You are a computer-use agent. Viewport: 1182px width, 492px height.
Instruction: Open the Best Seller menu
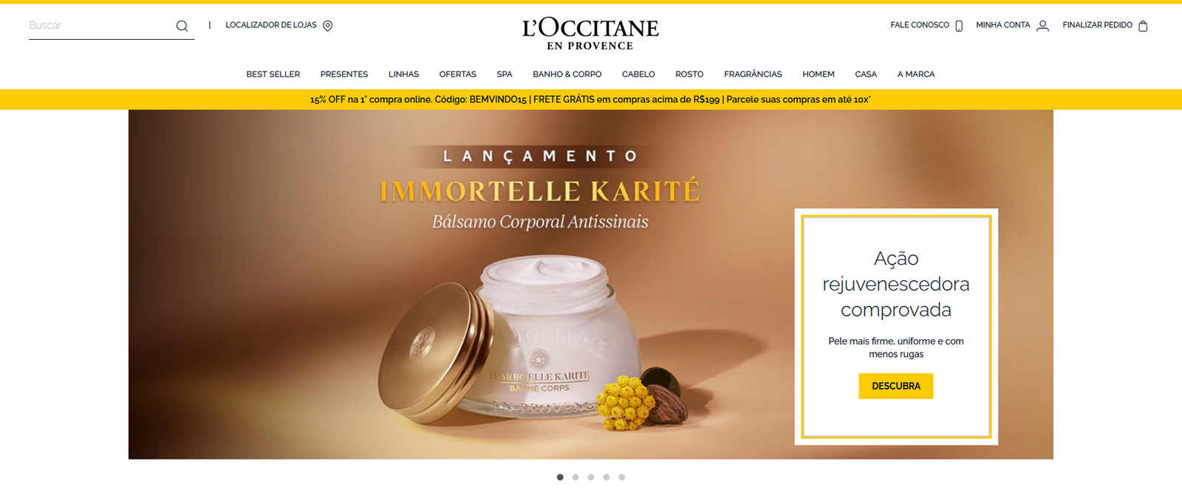(x=273, y=75)
